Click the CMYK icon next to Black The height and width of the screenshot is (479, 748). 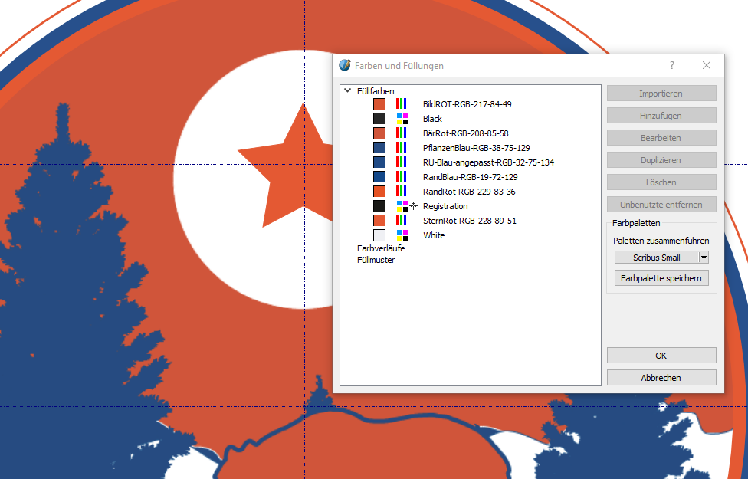pyautogui.click(x=402, y=119)
